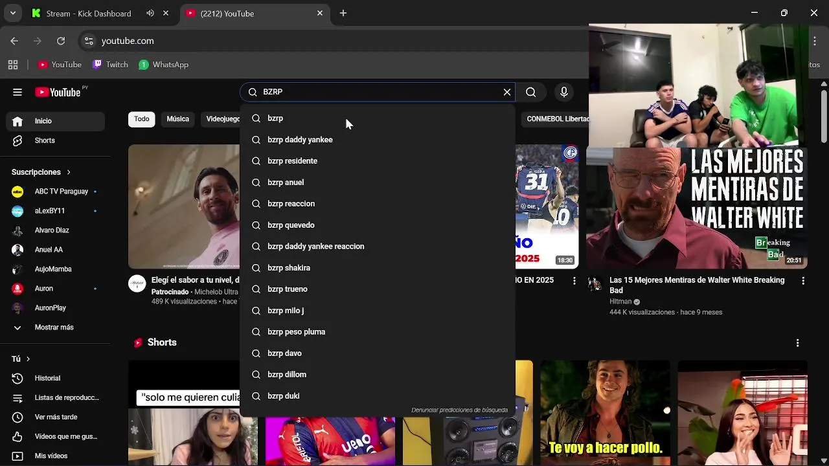Image resolution: width=829 pixels, height=466 pixels.
Task: Open aLexBY11 channel subscription
Action: click(x=56, y=211)
